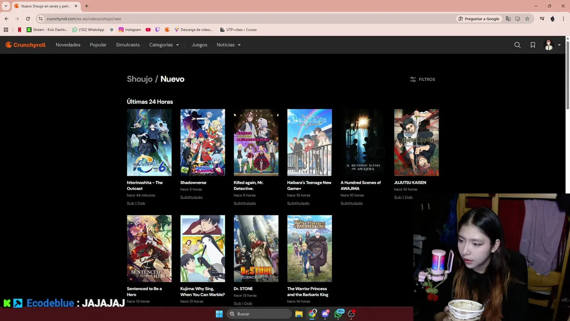Open the Crunchyroll bookmark icon in bookmarks bar
Screen dimensions: 570x321
click(x=167, y=30)
